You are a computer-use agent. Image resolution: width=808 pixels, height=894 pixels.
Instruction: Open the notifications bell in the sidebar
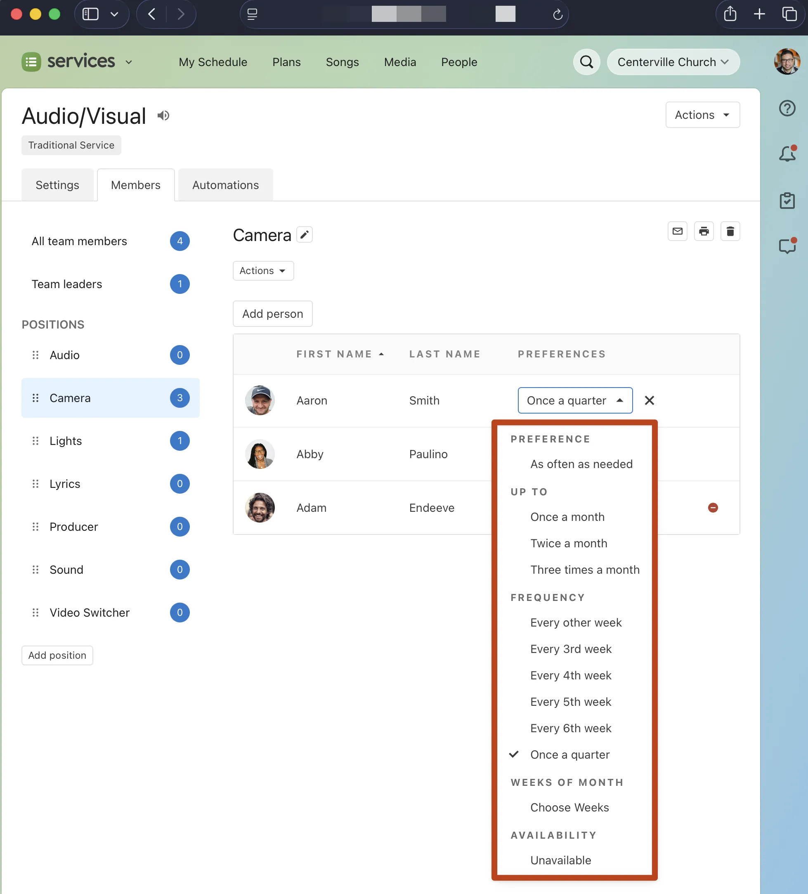point(787,154)
